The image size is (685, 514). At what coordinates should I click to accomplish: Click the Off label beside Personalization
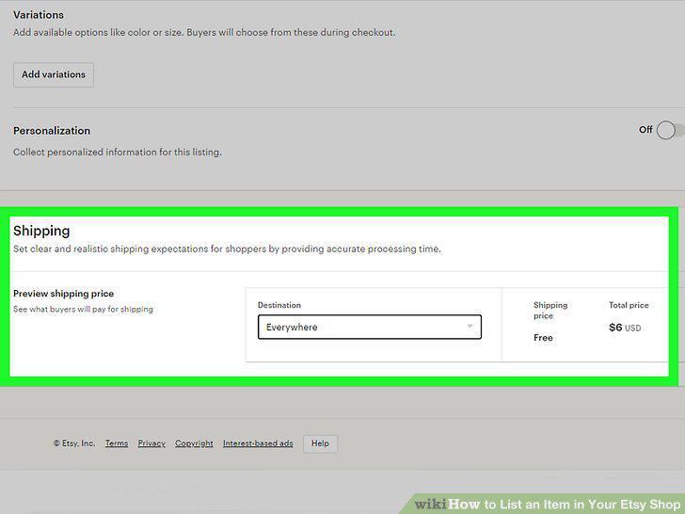tap(645, 130)
